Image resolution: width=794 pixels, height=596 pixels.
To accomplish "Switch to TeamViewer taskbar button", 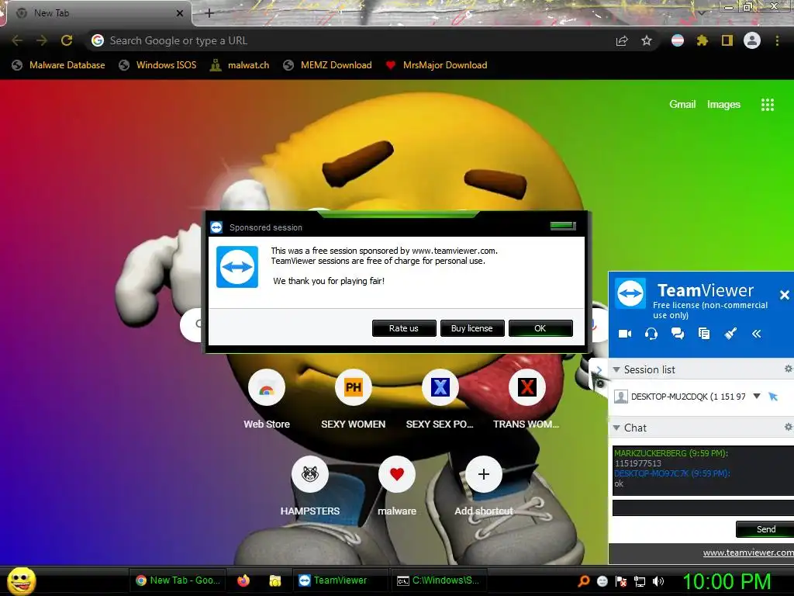I will click(340, 580).
